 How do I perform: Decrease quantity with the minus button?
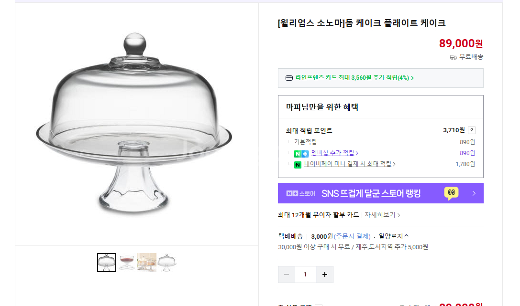[286, 274]
